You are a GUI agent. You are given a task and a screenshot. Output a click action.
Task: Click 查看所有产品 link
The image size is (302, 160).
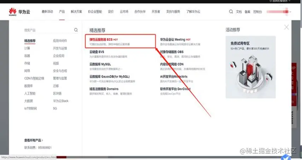click(x=34, y=140)
